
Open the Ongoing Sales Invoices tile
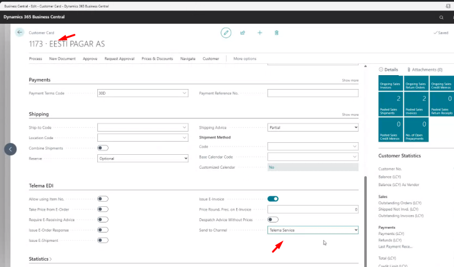(391, 83)
